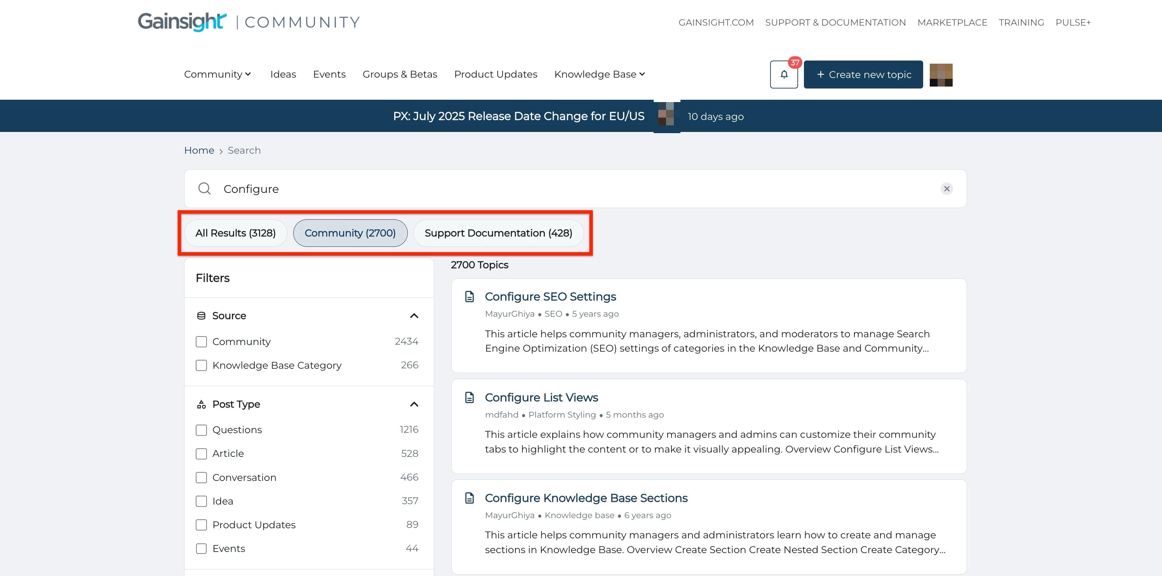1162x576 pixels.
Task: Click document icon beside Configure List Views
Action: 469,397
